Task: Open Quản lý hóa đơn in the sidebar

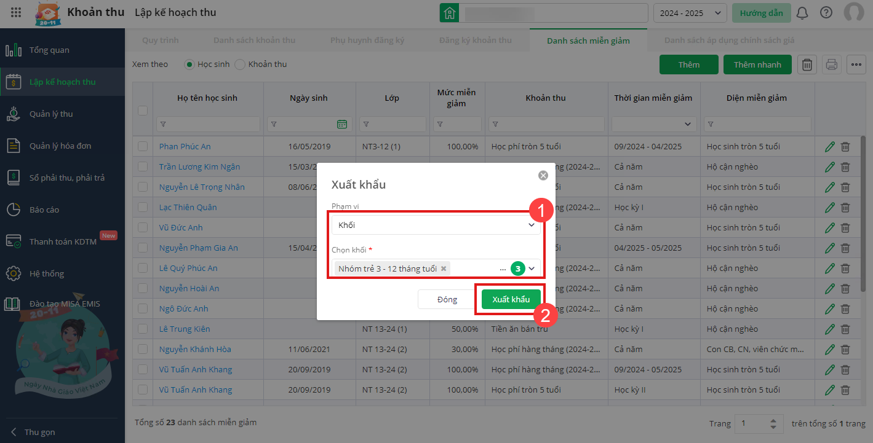Action: pyautogui.click(x=62, y=146)
